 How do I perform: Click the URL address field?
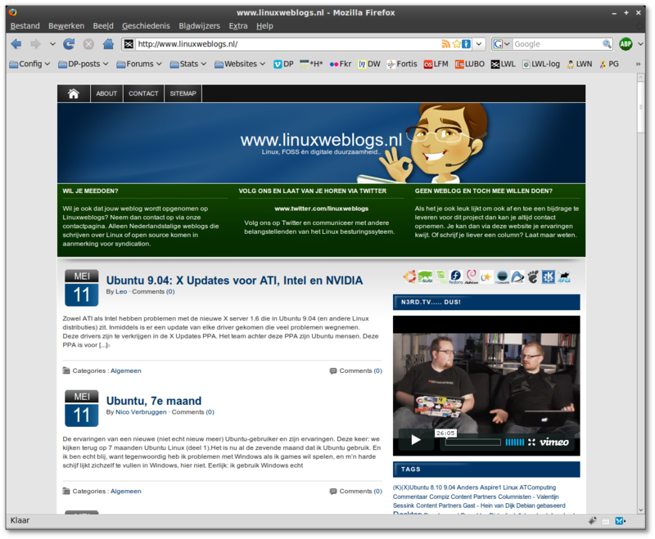tap(288, 44)
